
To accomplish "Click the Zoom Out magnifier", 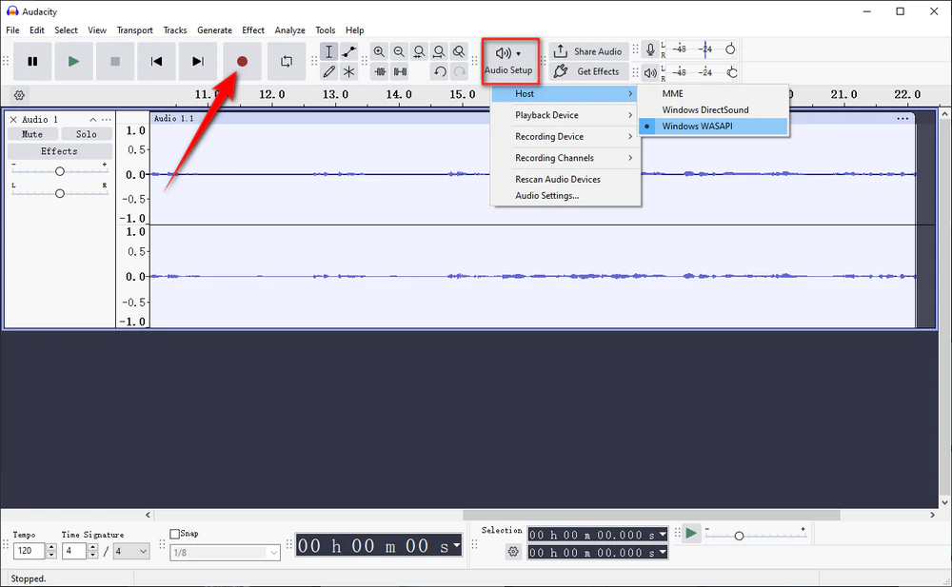I will point(399,51).
